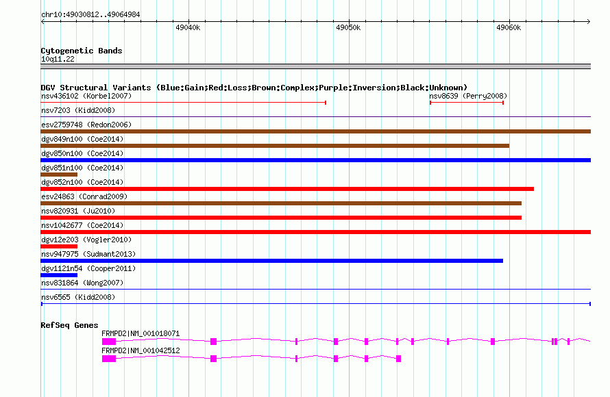Select the esv2759748 brown complex bar
Screen dimensions: 610x397
(x=315, y=131)
